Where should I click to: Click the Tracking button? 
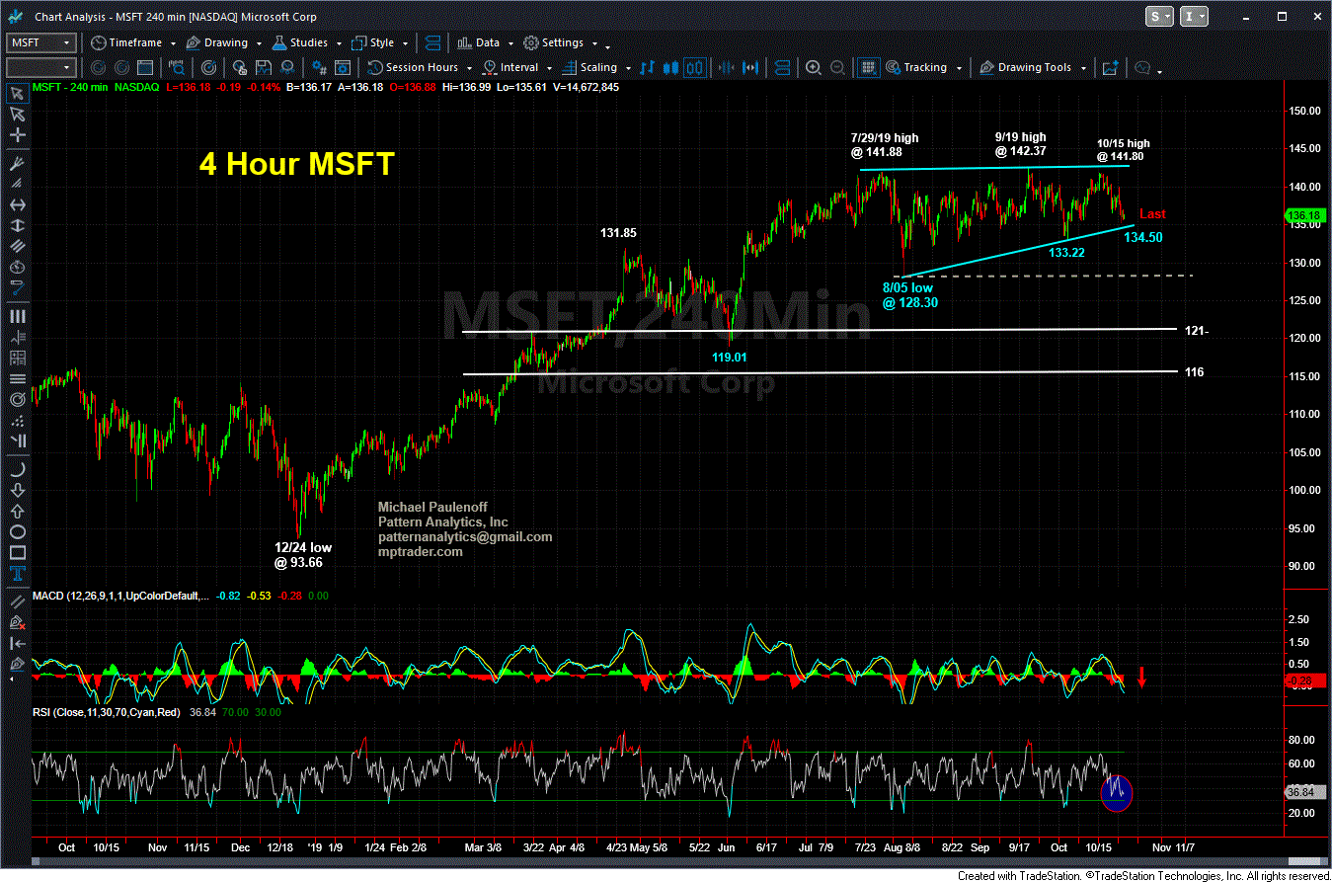(916, 68)
